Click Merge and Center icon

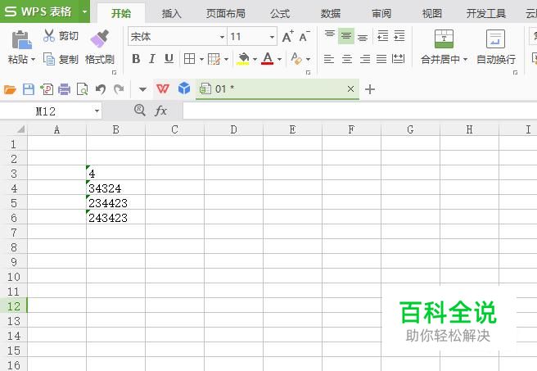pyautogui.click(x=444, y=38)
